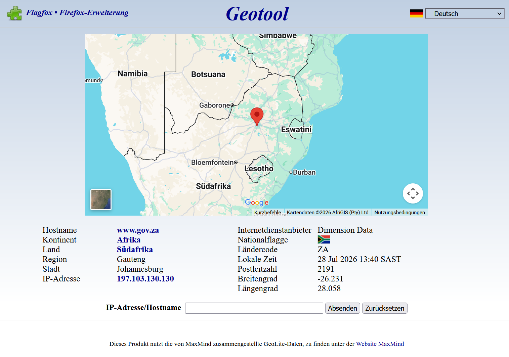The image size is (509, 357).
Task: Click the longitude value 28.058
Action: tap(329, 288)
